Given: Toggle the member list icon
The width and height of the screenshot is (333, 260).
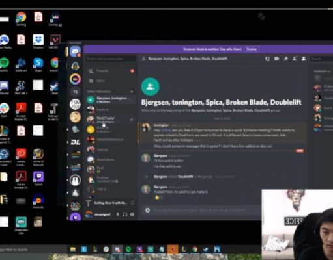Looking at the screenshot, I should click(304, 58).
